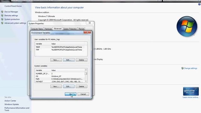
Task: Edit the selected system variable
Action: pos(69,87)
